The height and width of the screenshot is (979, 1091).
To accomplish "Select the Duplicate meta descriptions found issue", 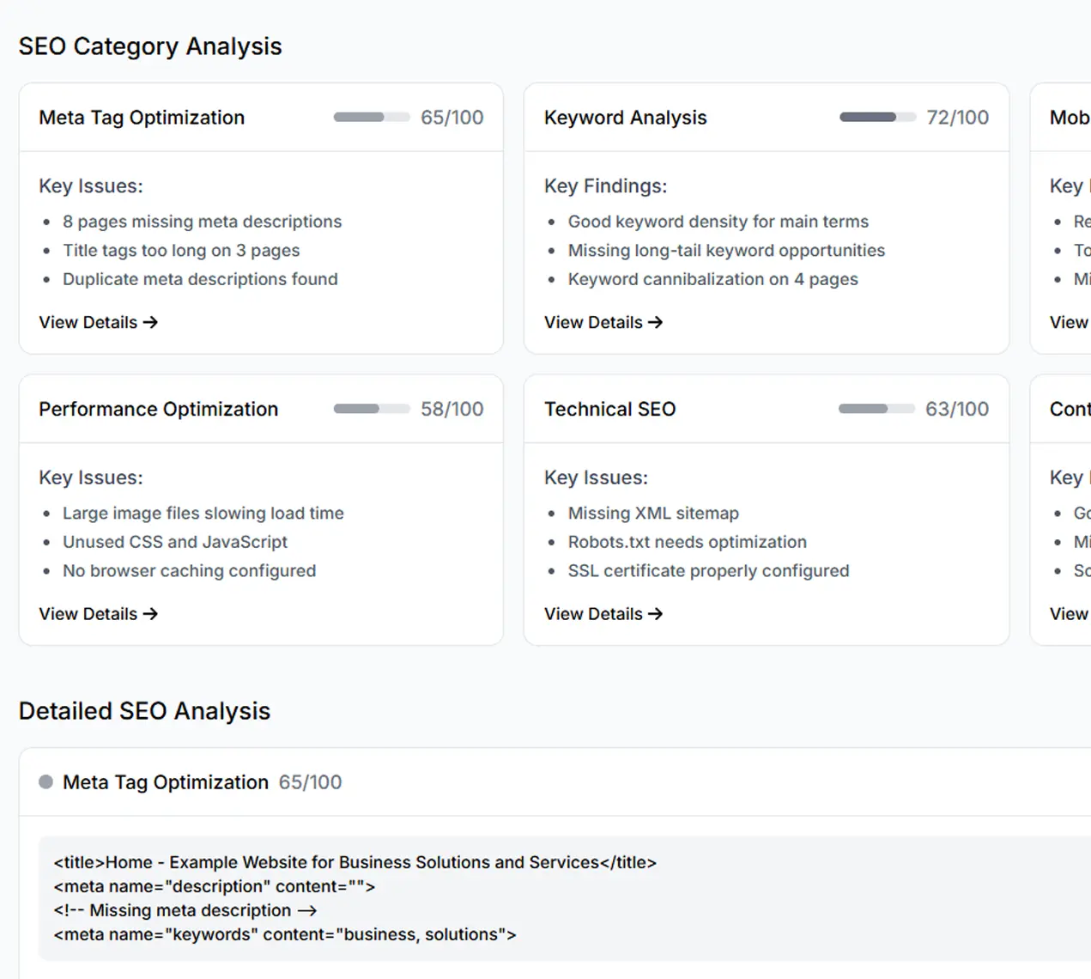I will tap(200, 278).
